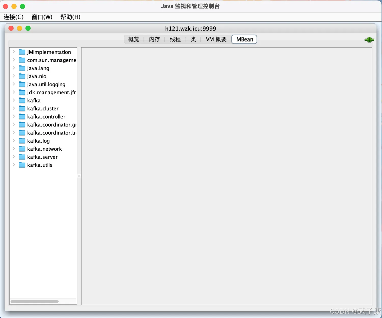
Task: Click the MBean tree horizontal scrollbar
Action: tap(35, 301)
